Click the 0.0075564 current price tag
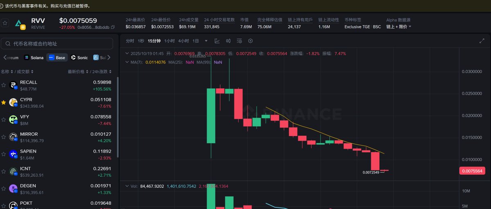The height and width of the screenshot is (209, 491). (x=473, y=171)
